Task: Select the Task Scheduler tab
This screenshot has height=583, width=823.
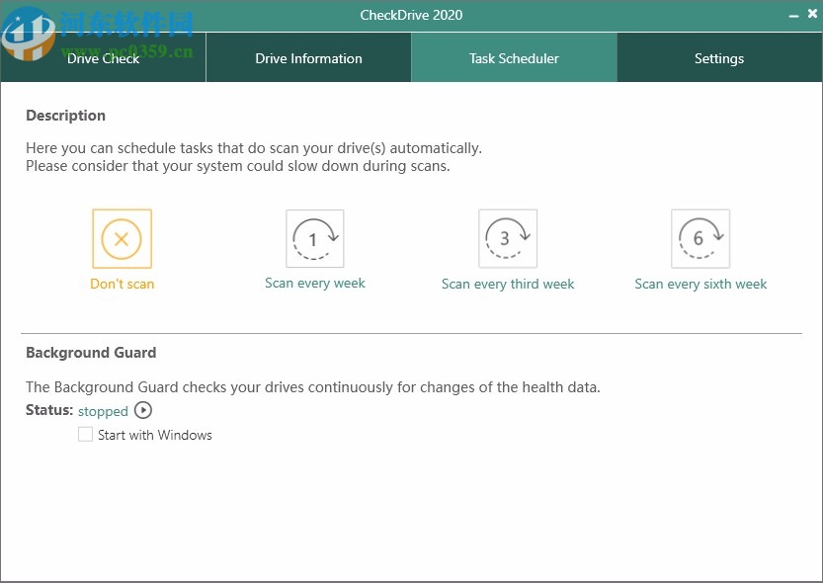Action: click(x=514, y=57)
